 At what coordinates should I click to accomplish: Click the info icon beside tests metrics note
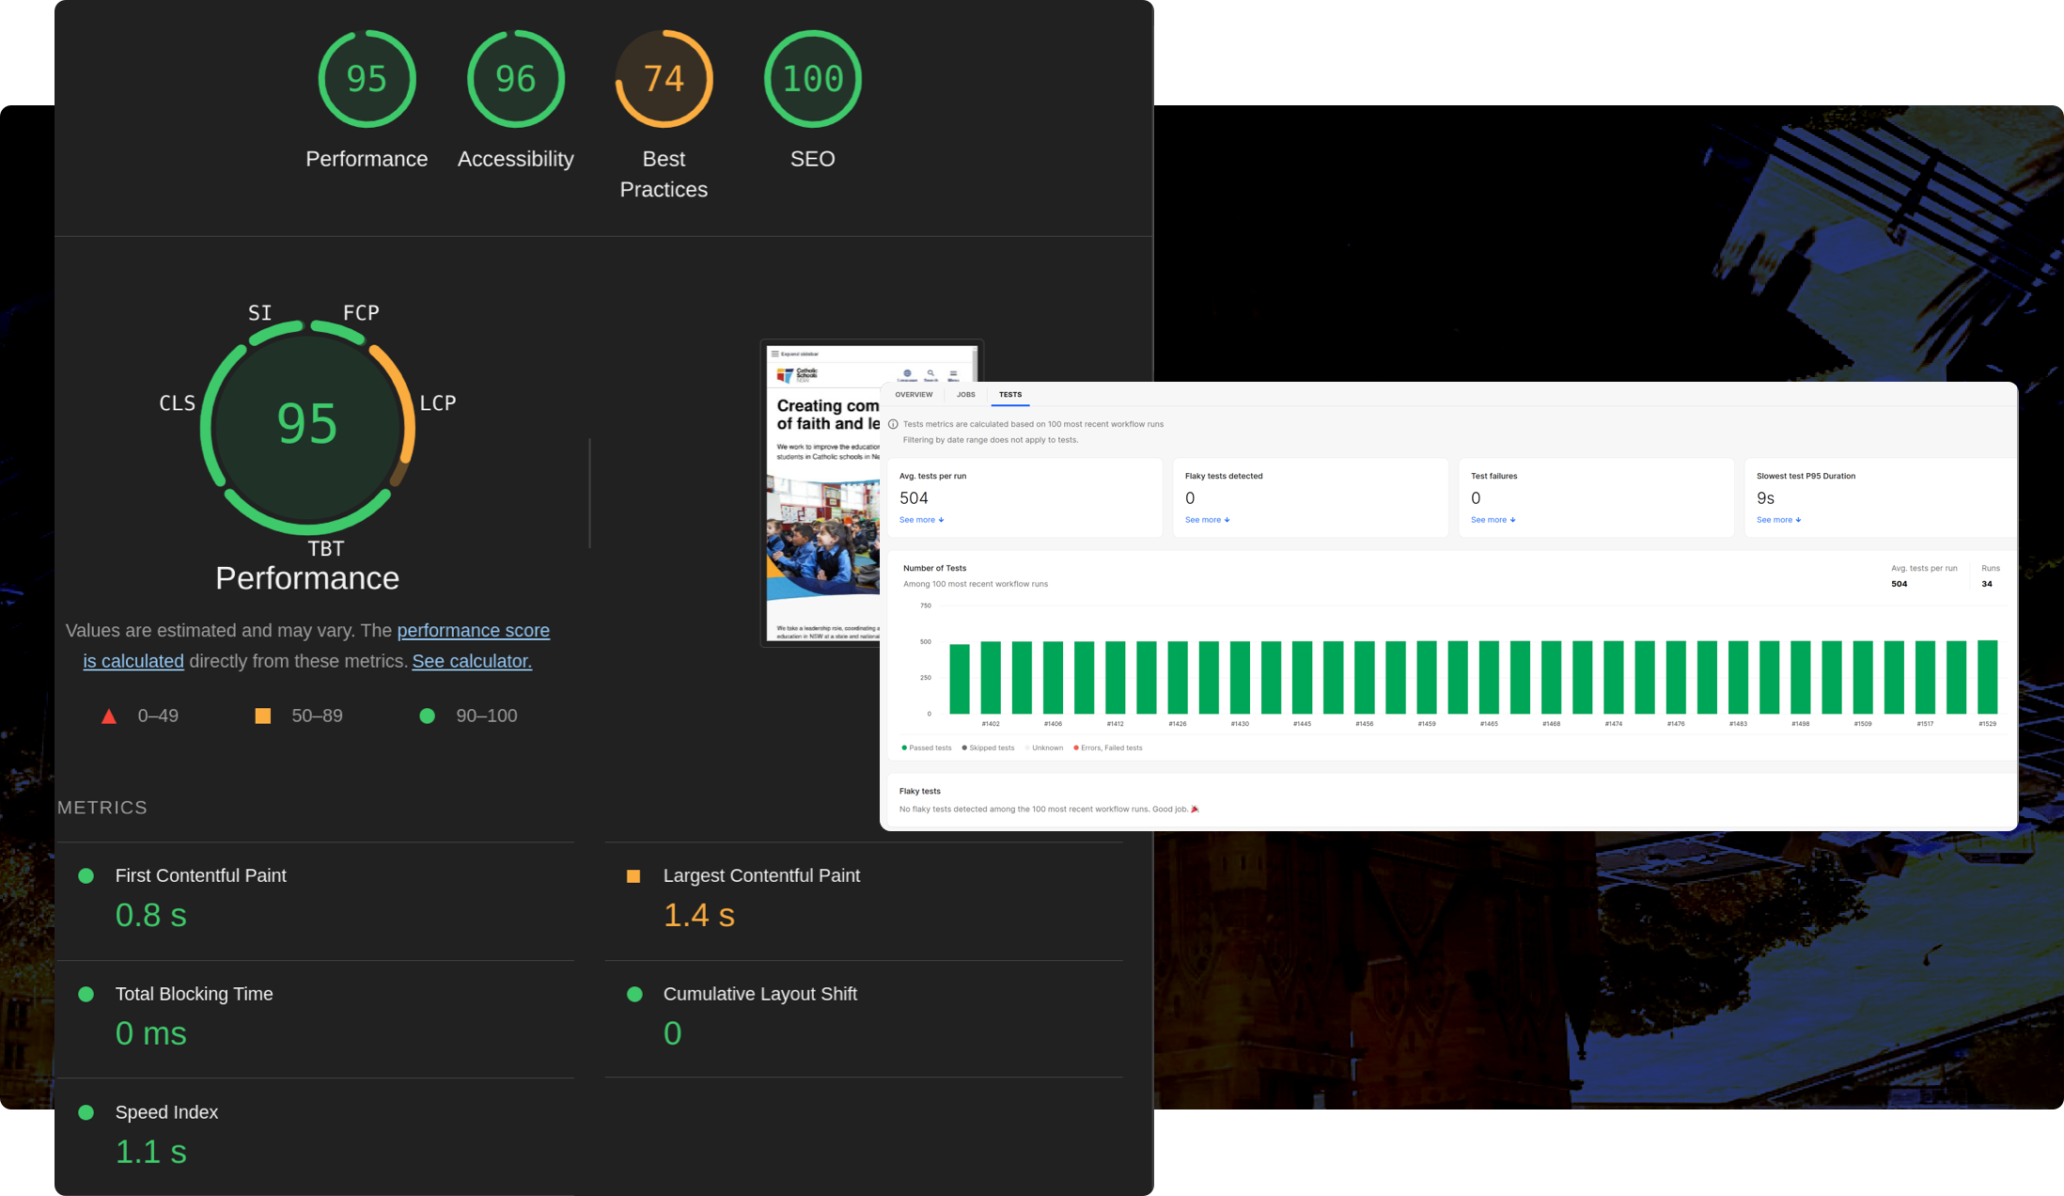tap(893, 424)
